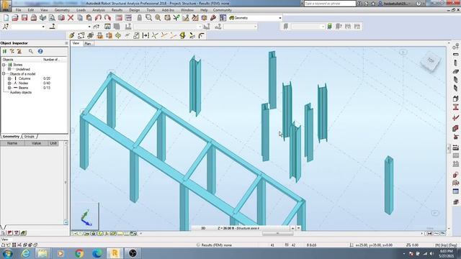
Task: Open the Design menu
Action: click(x=135, y=10)
